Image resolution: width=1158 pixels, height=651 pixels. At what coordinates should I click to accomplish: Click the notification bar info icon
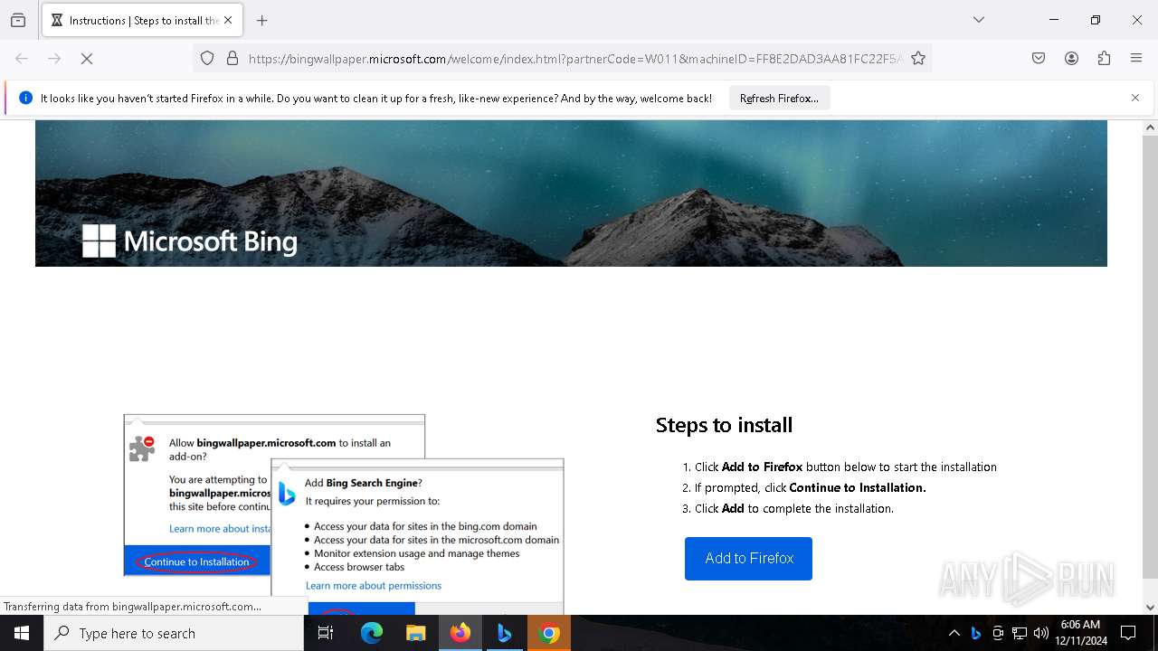25,98
